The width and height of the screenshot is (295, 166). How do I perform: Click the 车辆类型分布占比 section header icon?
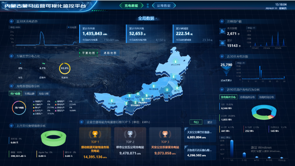[11, 56]
